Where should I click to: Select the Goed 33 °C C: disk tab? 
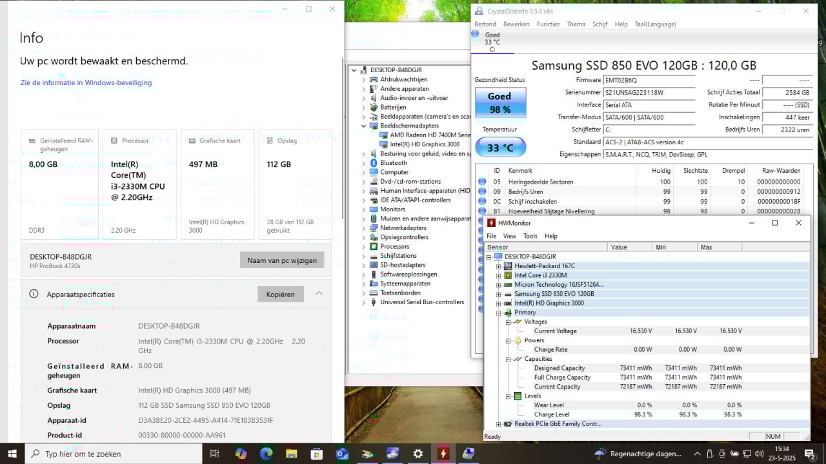click(x=493, y=42)
